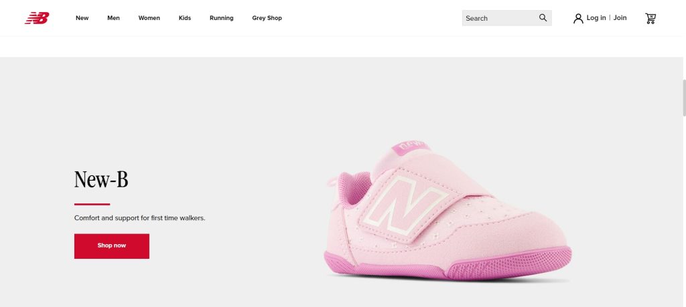
Task: Click the New Balance logo
Action: pos(37,18)
